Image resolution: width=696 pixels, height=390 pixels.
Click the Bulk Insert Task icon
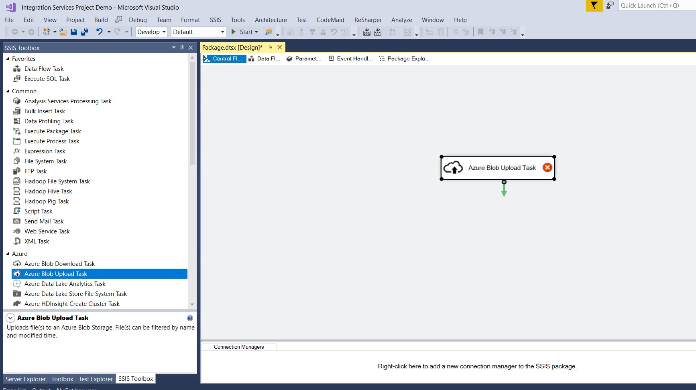click(17, 111)
